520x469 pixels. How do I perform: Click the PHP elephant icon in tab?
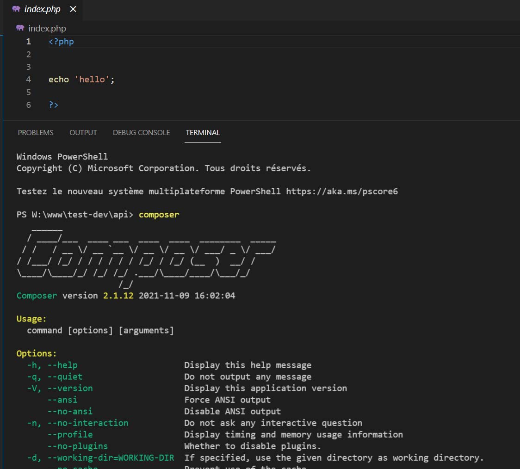16,9
